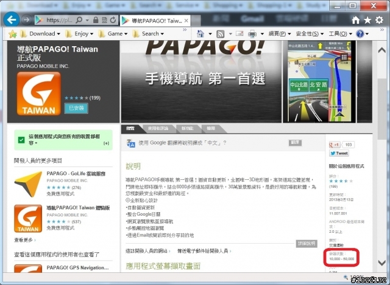
Task: Open the 網頁(P) menu
Action: click(280, 34)
